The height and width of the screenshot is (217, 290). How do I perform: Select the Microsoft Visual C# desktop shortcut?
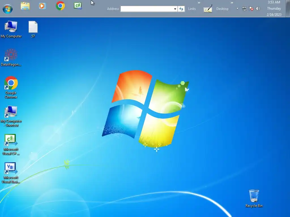pos(11,145)
